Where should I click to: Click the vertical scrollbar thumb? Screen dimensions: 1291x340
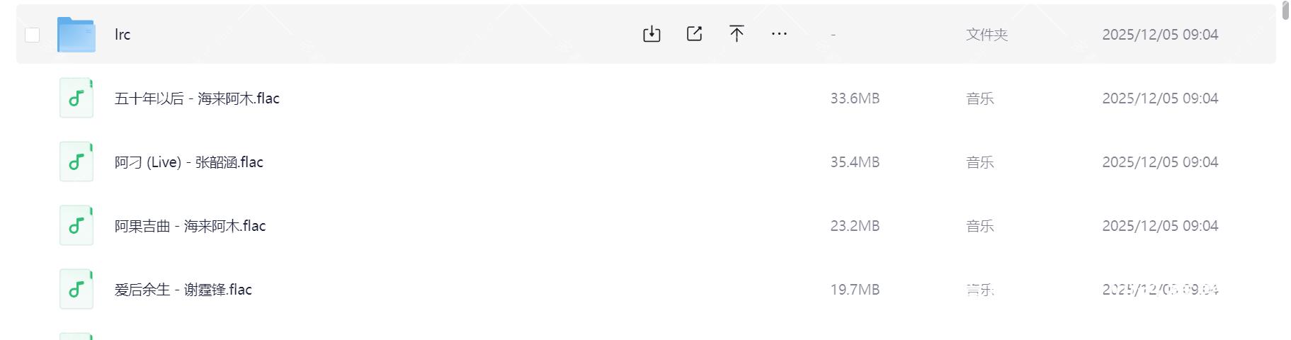pyautogui.click(x=1285, y=11)
